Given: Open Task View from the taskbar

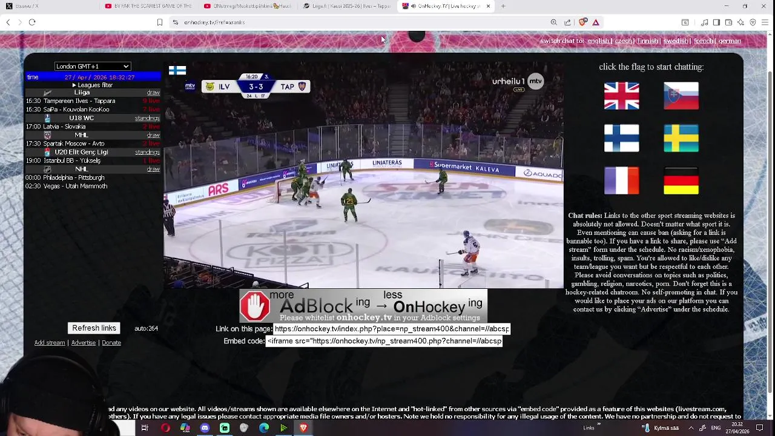Looking at the screenshot, I should click(145, 428).
